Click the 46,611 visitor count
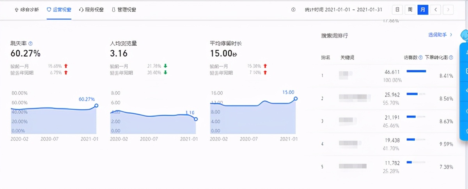Image resolution: width=468 pixels, height=189 pixels. pos(393,72)
